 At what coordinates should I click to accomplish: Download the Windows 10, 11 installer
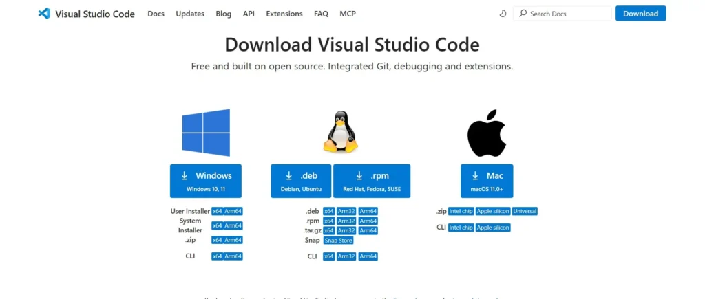coord(205,181)
